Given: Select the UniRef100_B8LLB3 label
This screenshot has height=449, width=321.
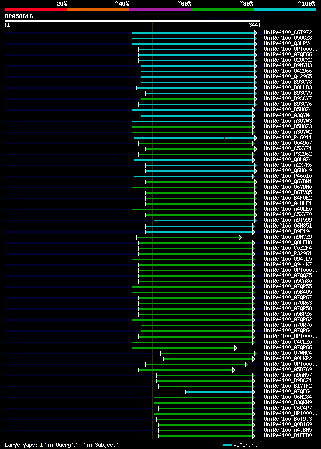Looking at the screenshot, I should pyautogui.click(x=288, y=87).
